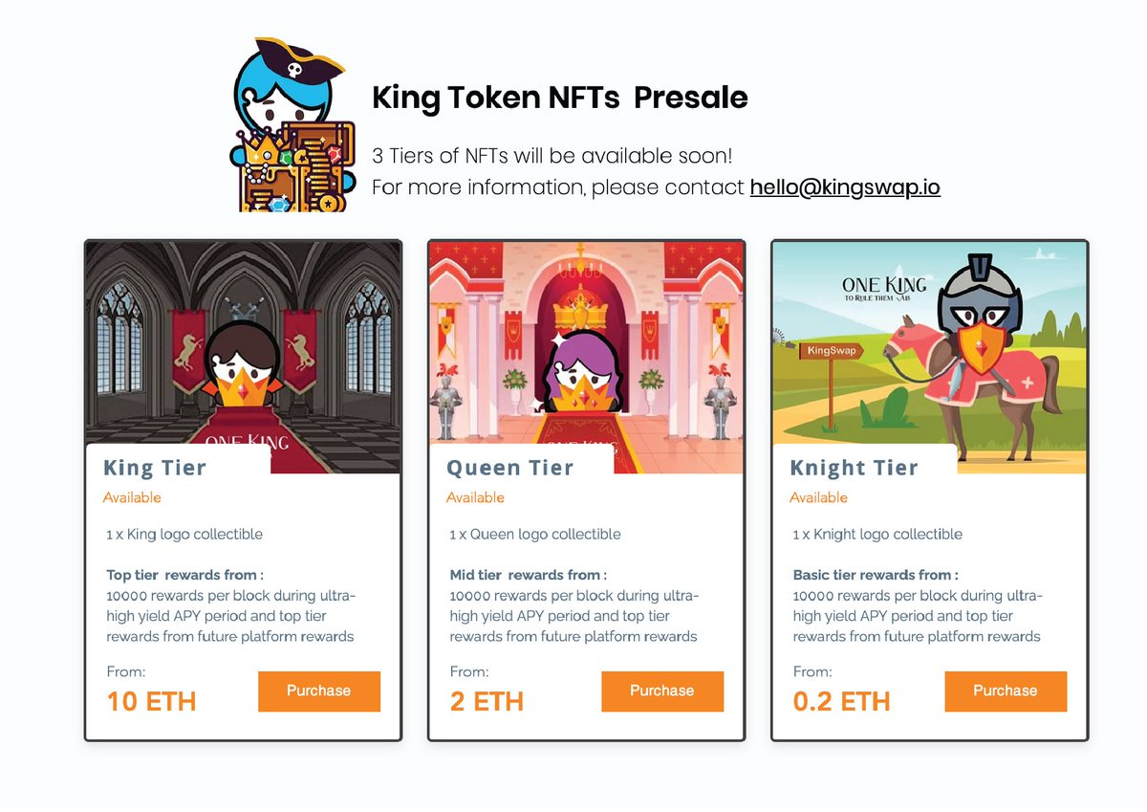1147x812 pixels.
Task: Purchase the Queen Tier NFT
Action: pos(662,691)
